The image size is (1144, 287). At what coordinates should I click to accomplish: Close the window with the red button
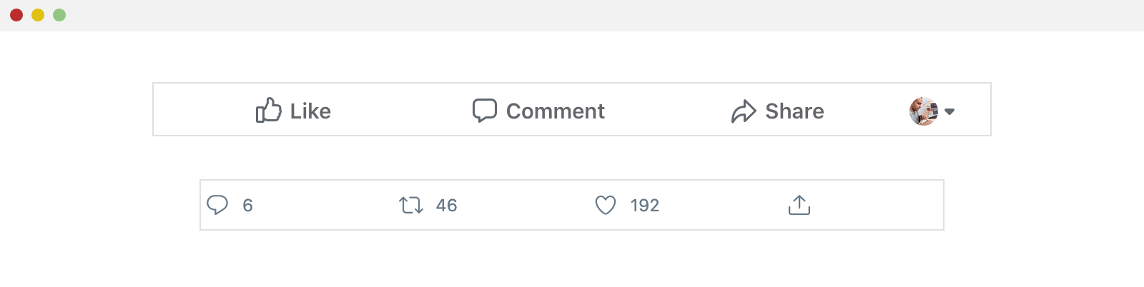click(16, 15)
